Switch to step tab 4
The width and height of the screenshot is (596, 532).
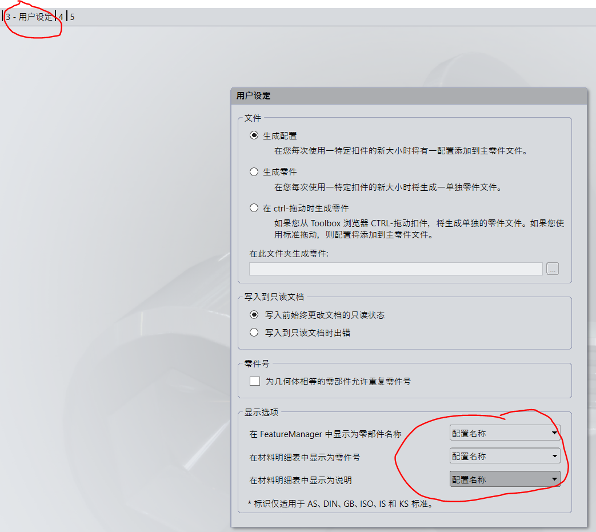pos(61,17)
